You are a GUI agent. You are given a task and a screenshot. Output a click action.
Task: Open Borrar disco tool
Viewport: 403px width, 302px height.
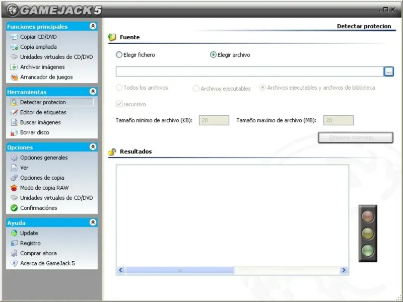(34, 132)
